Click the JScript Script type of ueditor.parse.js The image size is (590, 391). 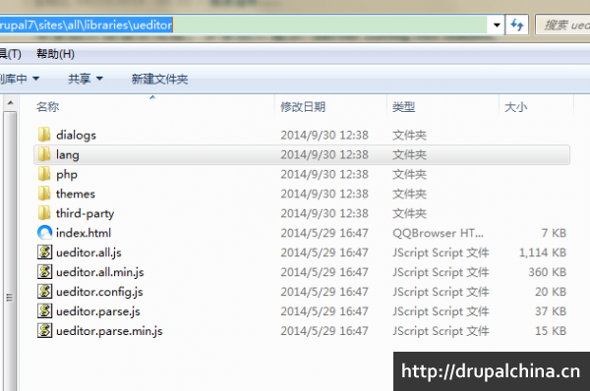[x=441, y=310]
